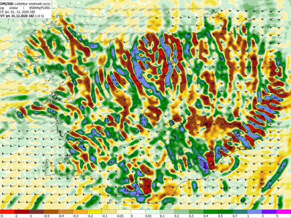Choose the bright yellow swatch labeled -0.2
The height and width of the screenshot is (218, 291).
[95, 212]
